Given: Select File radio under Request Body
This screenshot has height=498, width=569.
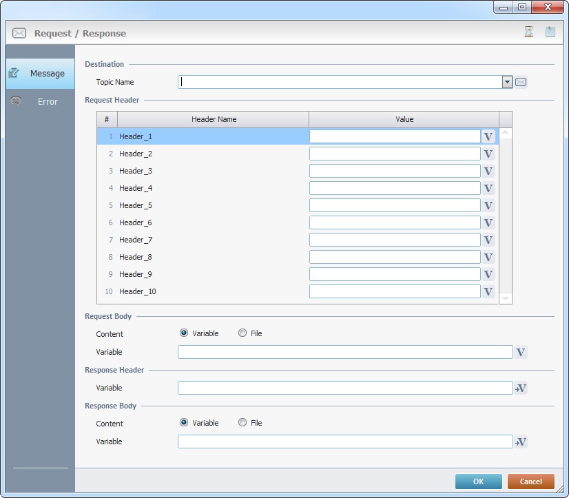Looking at the screenshot, I should coord(242,333).
